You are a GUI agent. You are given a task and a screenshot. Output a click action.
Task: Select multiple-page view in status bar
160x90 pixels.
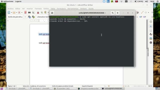click(126, 86)
